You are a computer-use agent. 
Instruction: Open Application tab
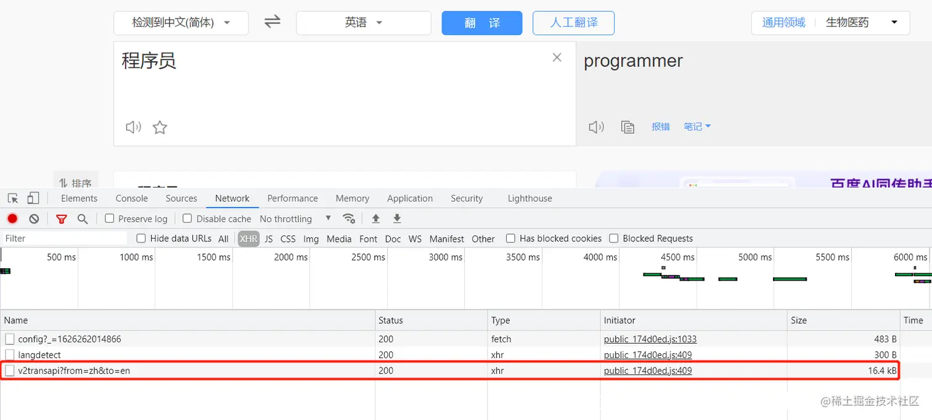[x=410, y=199]
